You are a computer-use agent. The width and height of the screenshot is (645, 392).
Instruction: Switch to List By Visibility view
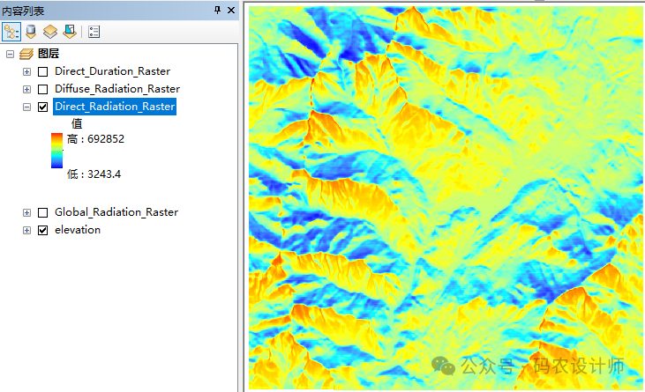[x=50, y=32]
